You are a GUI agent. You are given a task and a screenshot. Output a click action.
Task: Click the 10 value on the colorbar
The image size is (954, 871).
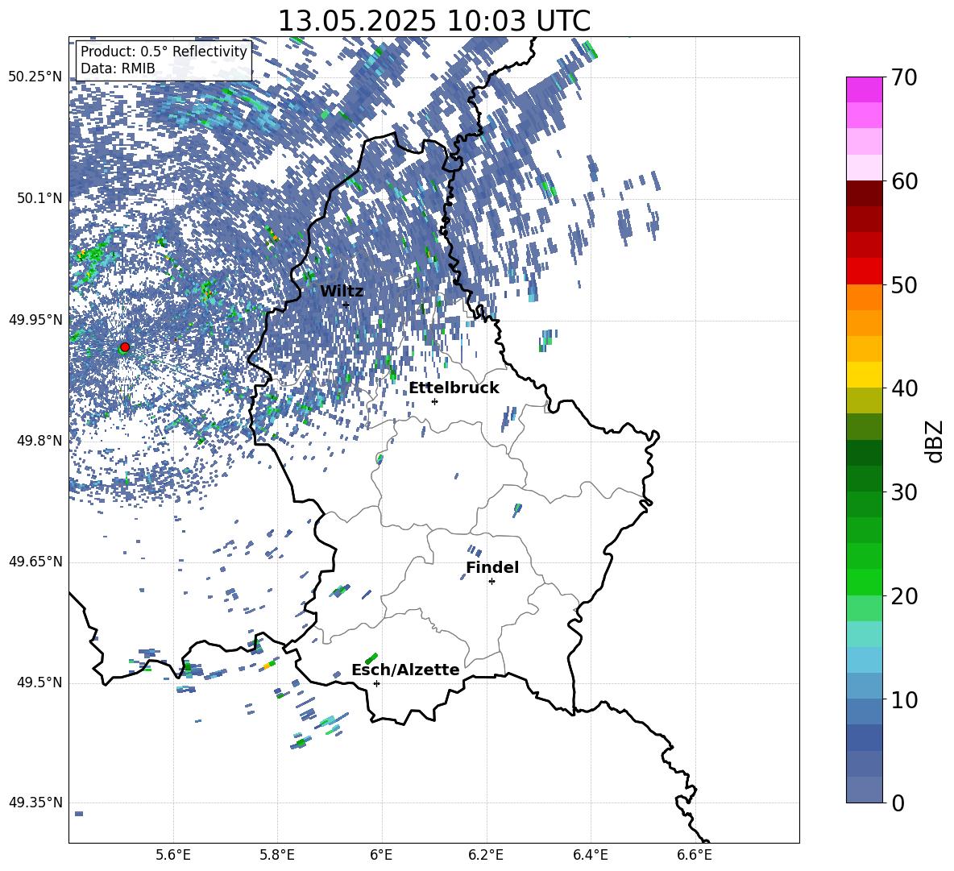904,699
